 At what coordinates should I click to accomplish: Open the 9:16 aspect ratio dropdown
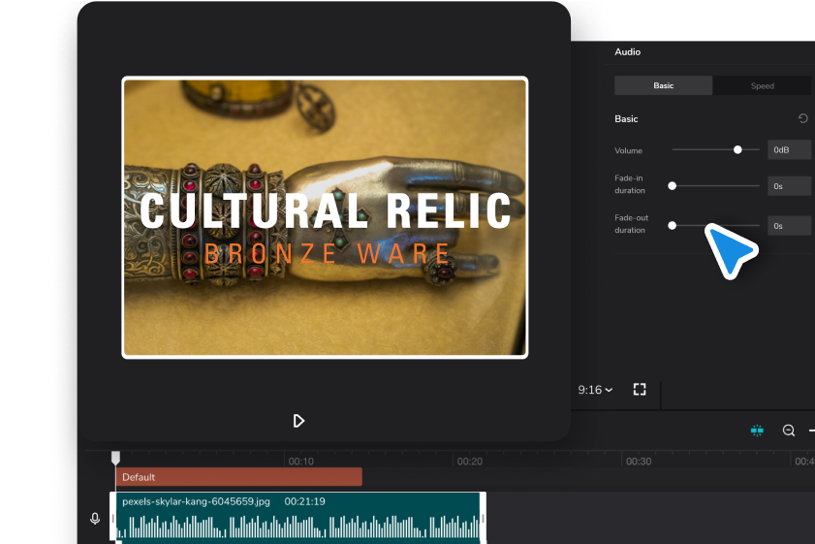[595, 390]
